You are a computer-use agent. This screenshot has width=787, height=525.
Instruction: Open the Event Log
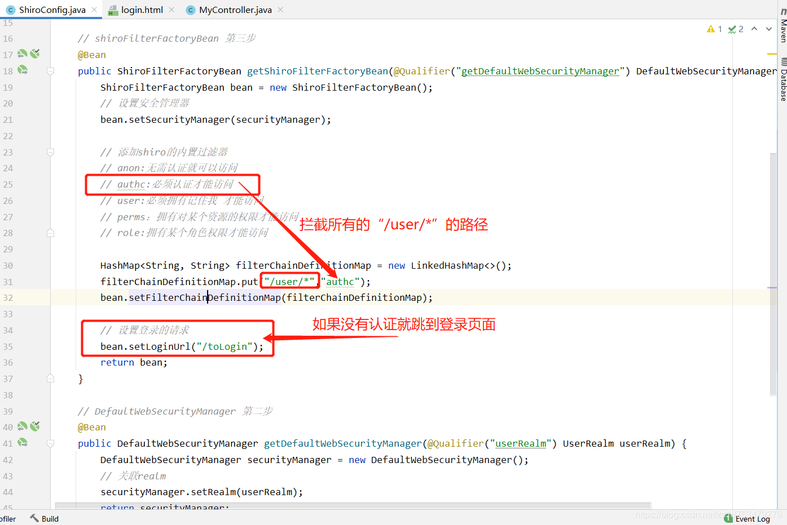coord(748,519)
